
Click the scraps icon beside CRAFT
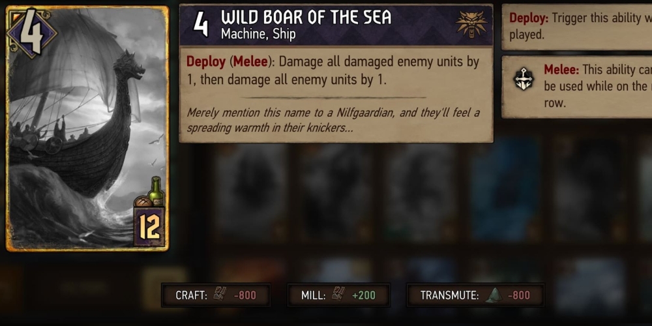[220, 295]
